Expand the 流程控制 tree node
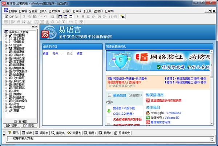 pos(6,36)
